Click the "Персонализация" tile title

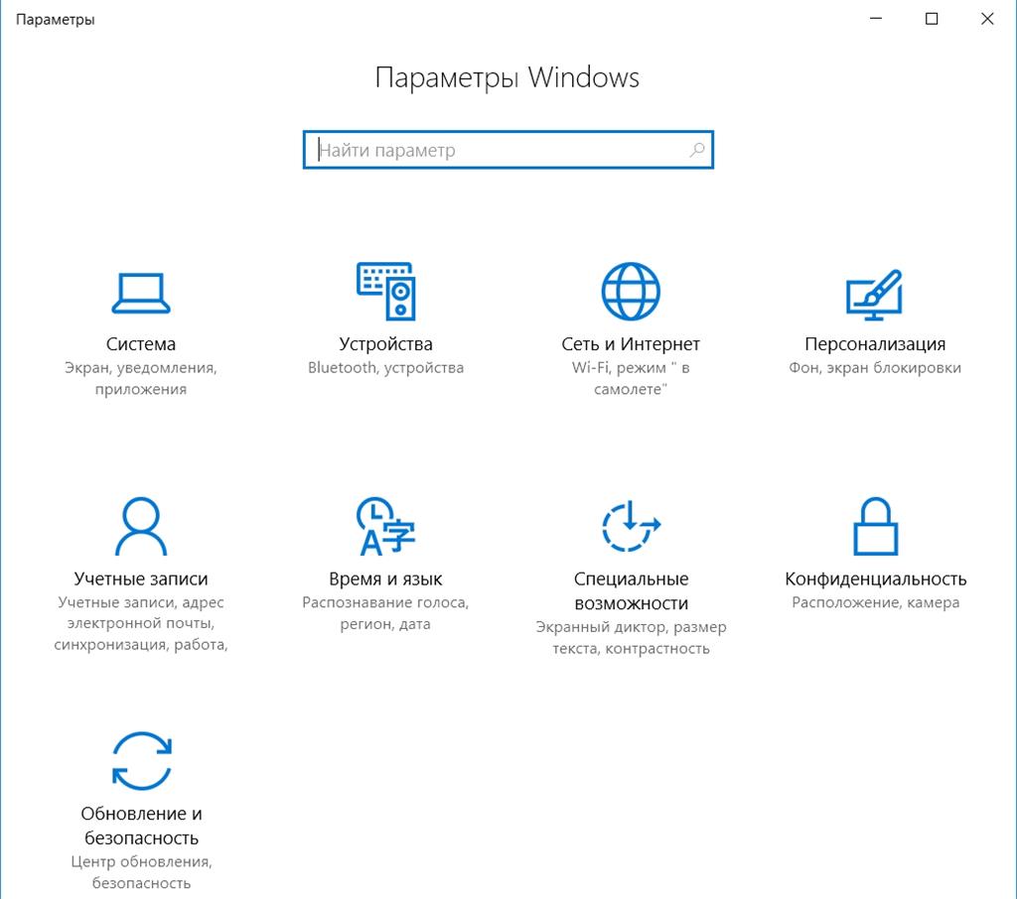tap(875, 343)
